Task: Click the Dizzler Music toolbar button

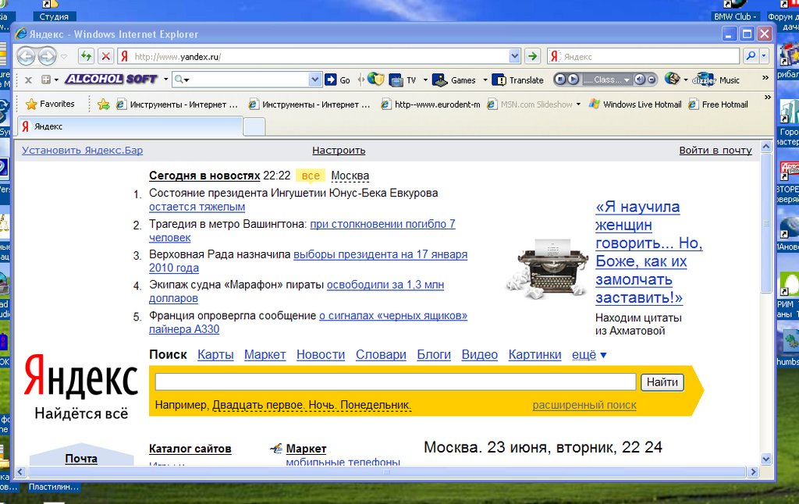Action: click(716, 80)
